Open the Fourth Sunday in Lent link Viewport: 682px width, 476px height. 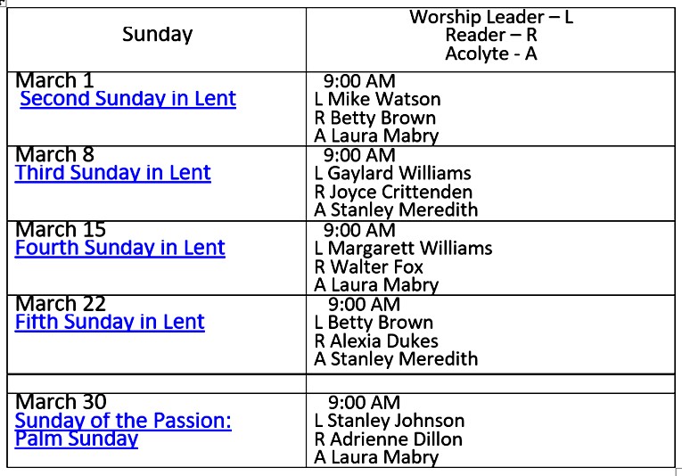[x=120, y=248]
